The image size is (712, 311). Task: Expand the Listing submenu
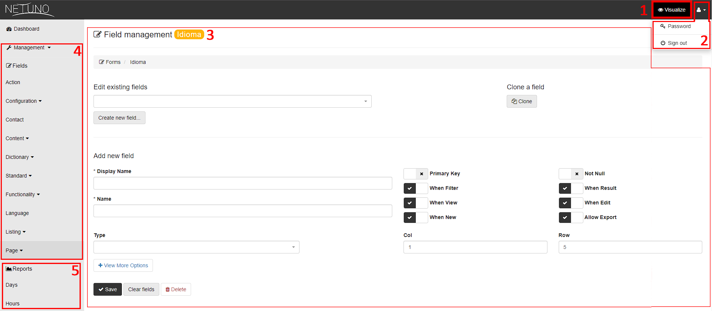click(x=16, y=232)
